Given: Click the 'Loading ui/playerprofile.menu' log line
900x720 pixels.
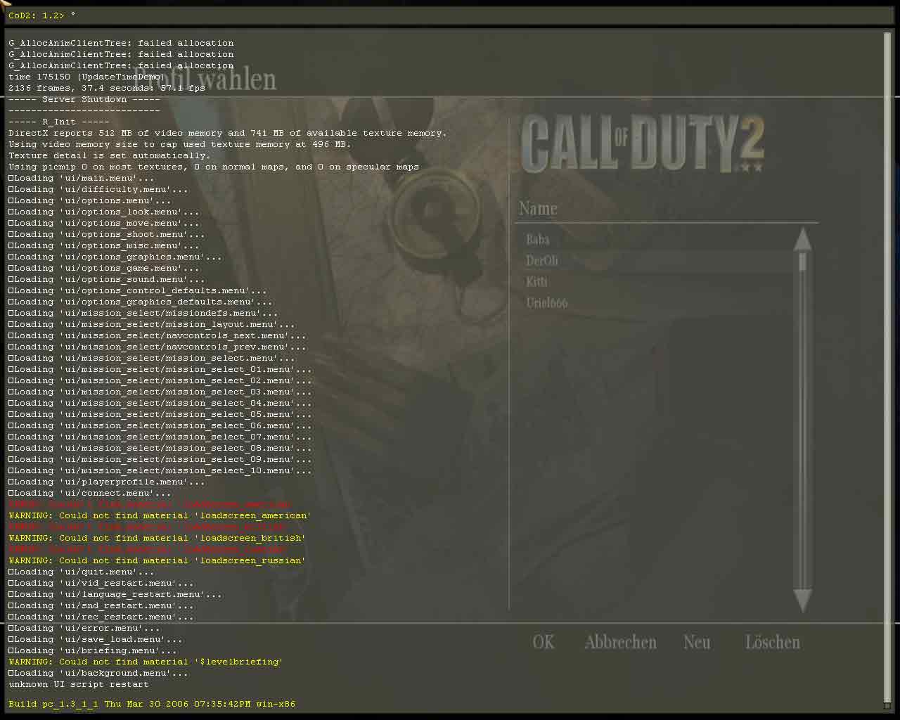Looking at the screenshot, I should [x=107, y=482].
